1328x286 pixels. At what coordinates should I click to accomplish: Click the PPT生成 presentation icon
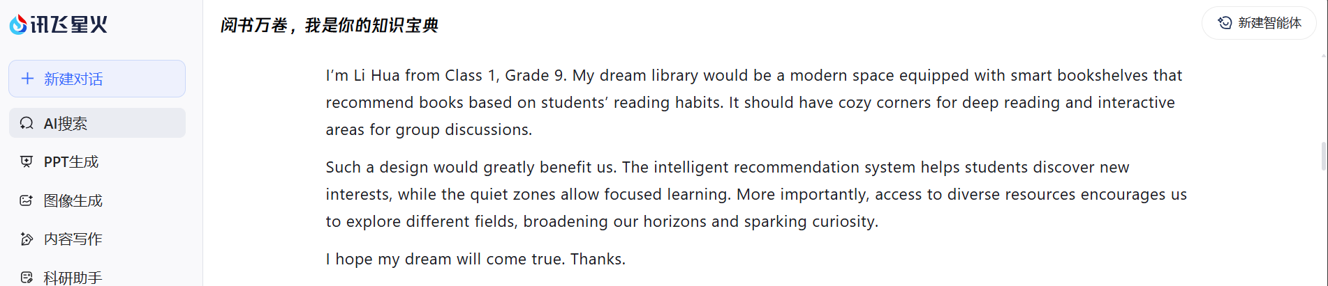point(27,161)
